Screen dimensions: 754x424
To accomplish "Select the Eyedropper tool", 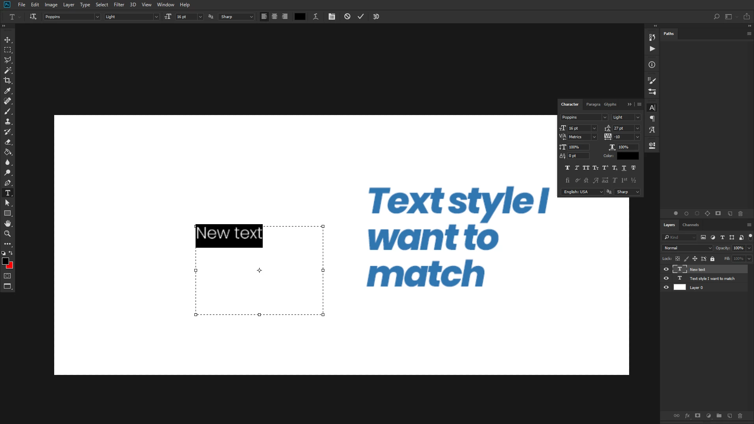I will coord(7,91).
